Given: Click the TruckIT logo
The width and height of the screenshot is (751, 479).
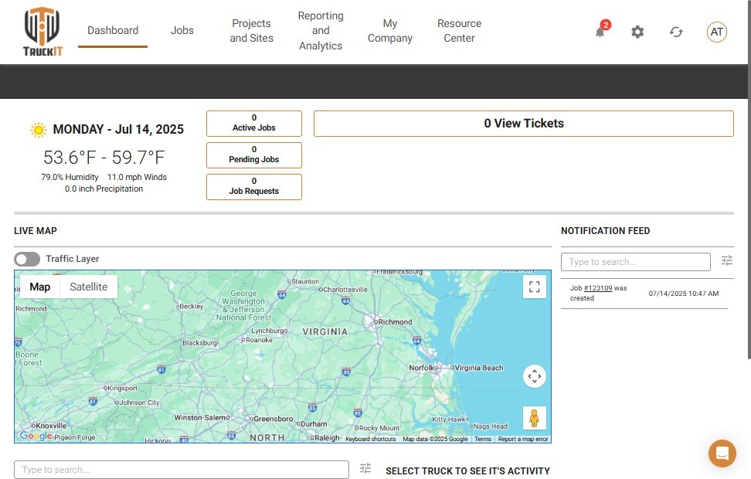Looking at the screenshot, I should pyautogui.click(x=42, y=32).
